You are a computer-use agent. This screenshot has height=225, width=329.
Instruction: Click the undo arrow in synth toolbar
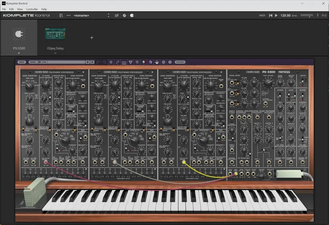pos(98,62)
